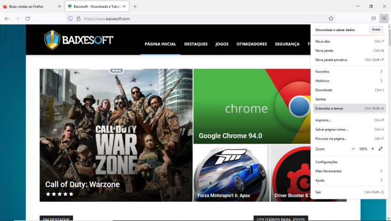Open SEGURANÇA nav link
Viewport: 391px width, 221px height.
(287, 44)
